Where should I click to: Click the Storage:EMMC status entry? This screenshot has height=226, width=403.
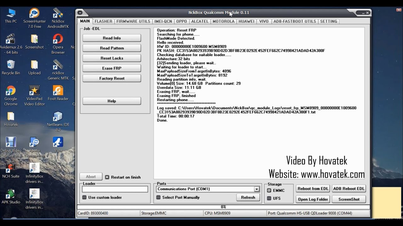pos(172,213)
